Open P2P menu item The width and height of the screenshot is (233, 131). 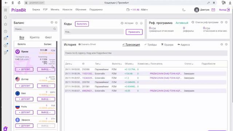click(x=45, y=9)
